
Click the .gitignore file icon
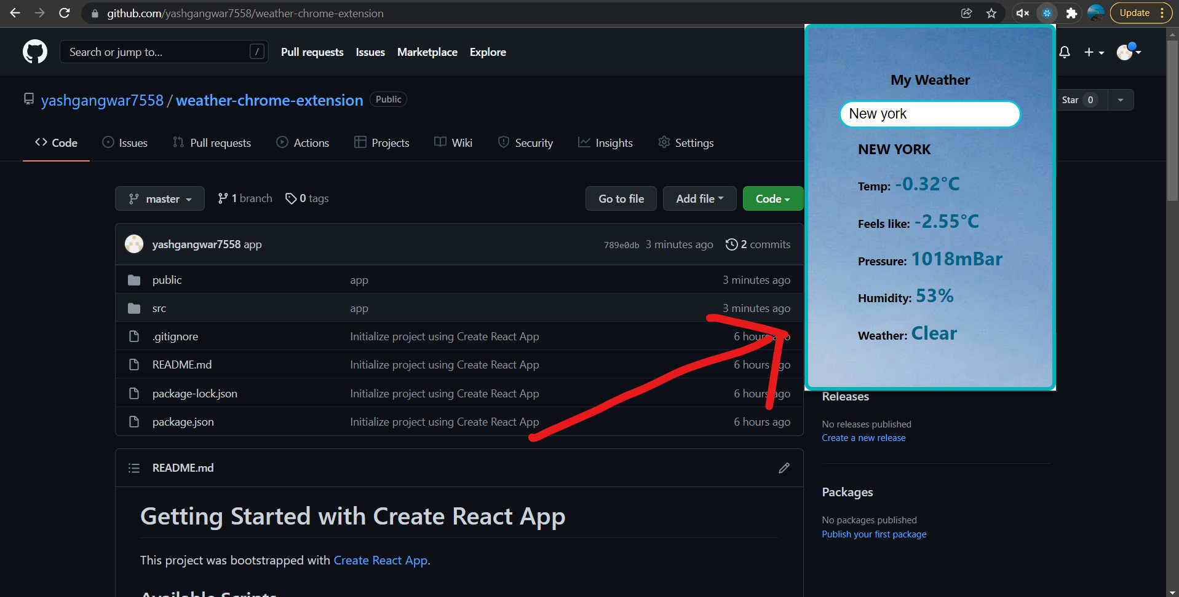134,337
